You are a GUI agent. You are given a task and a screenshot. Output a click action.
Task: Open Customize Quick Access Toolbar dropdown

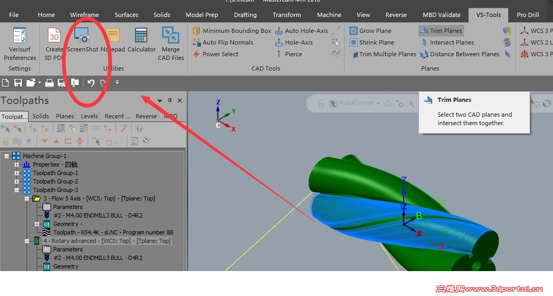click(x=117, y=82)
